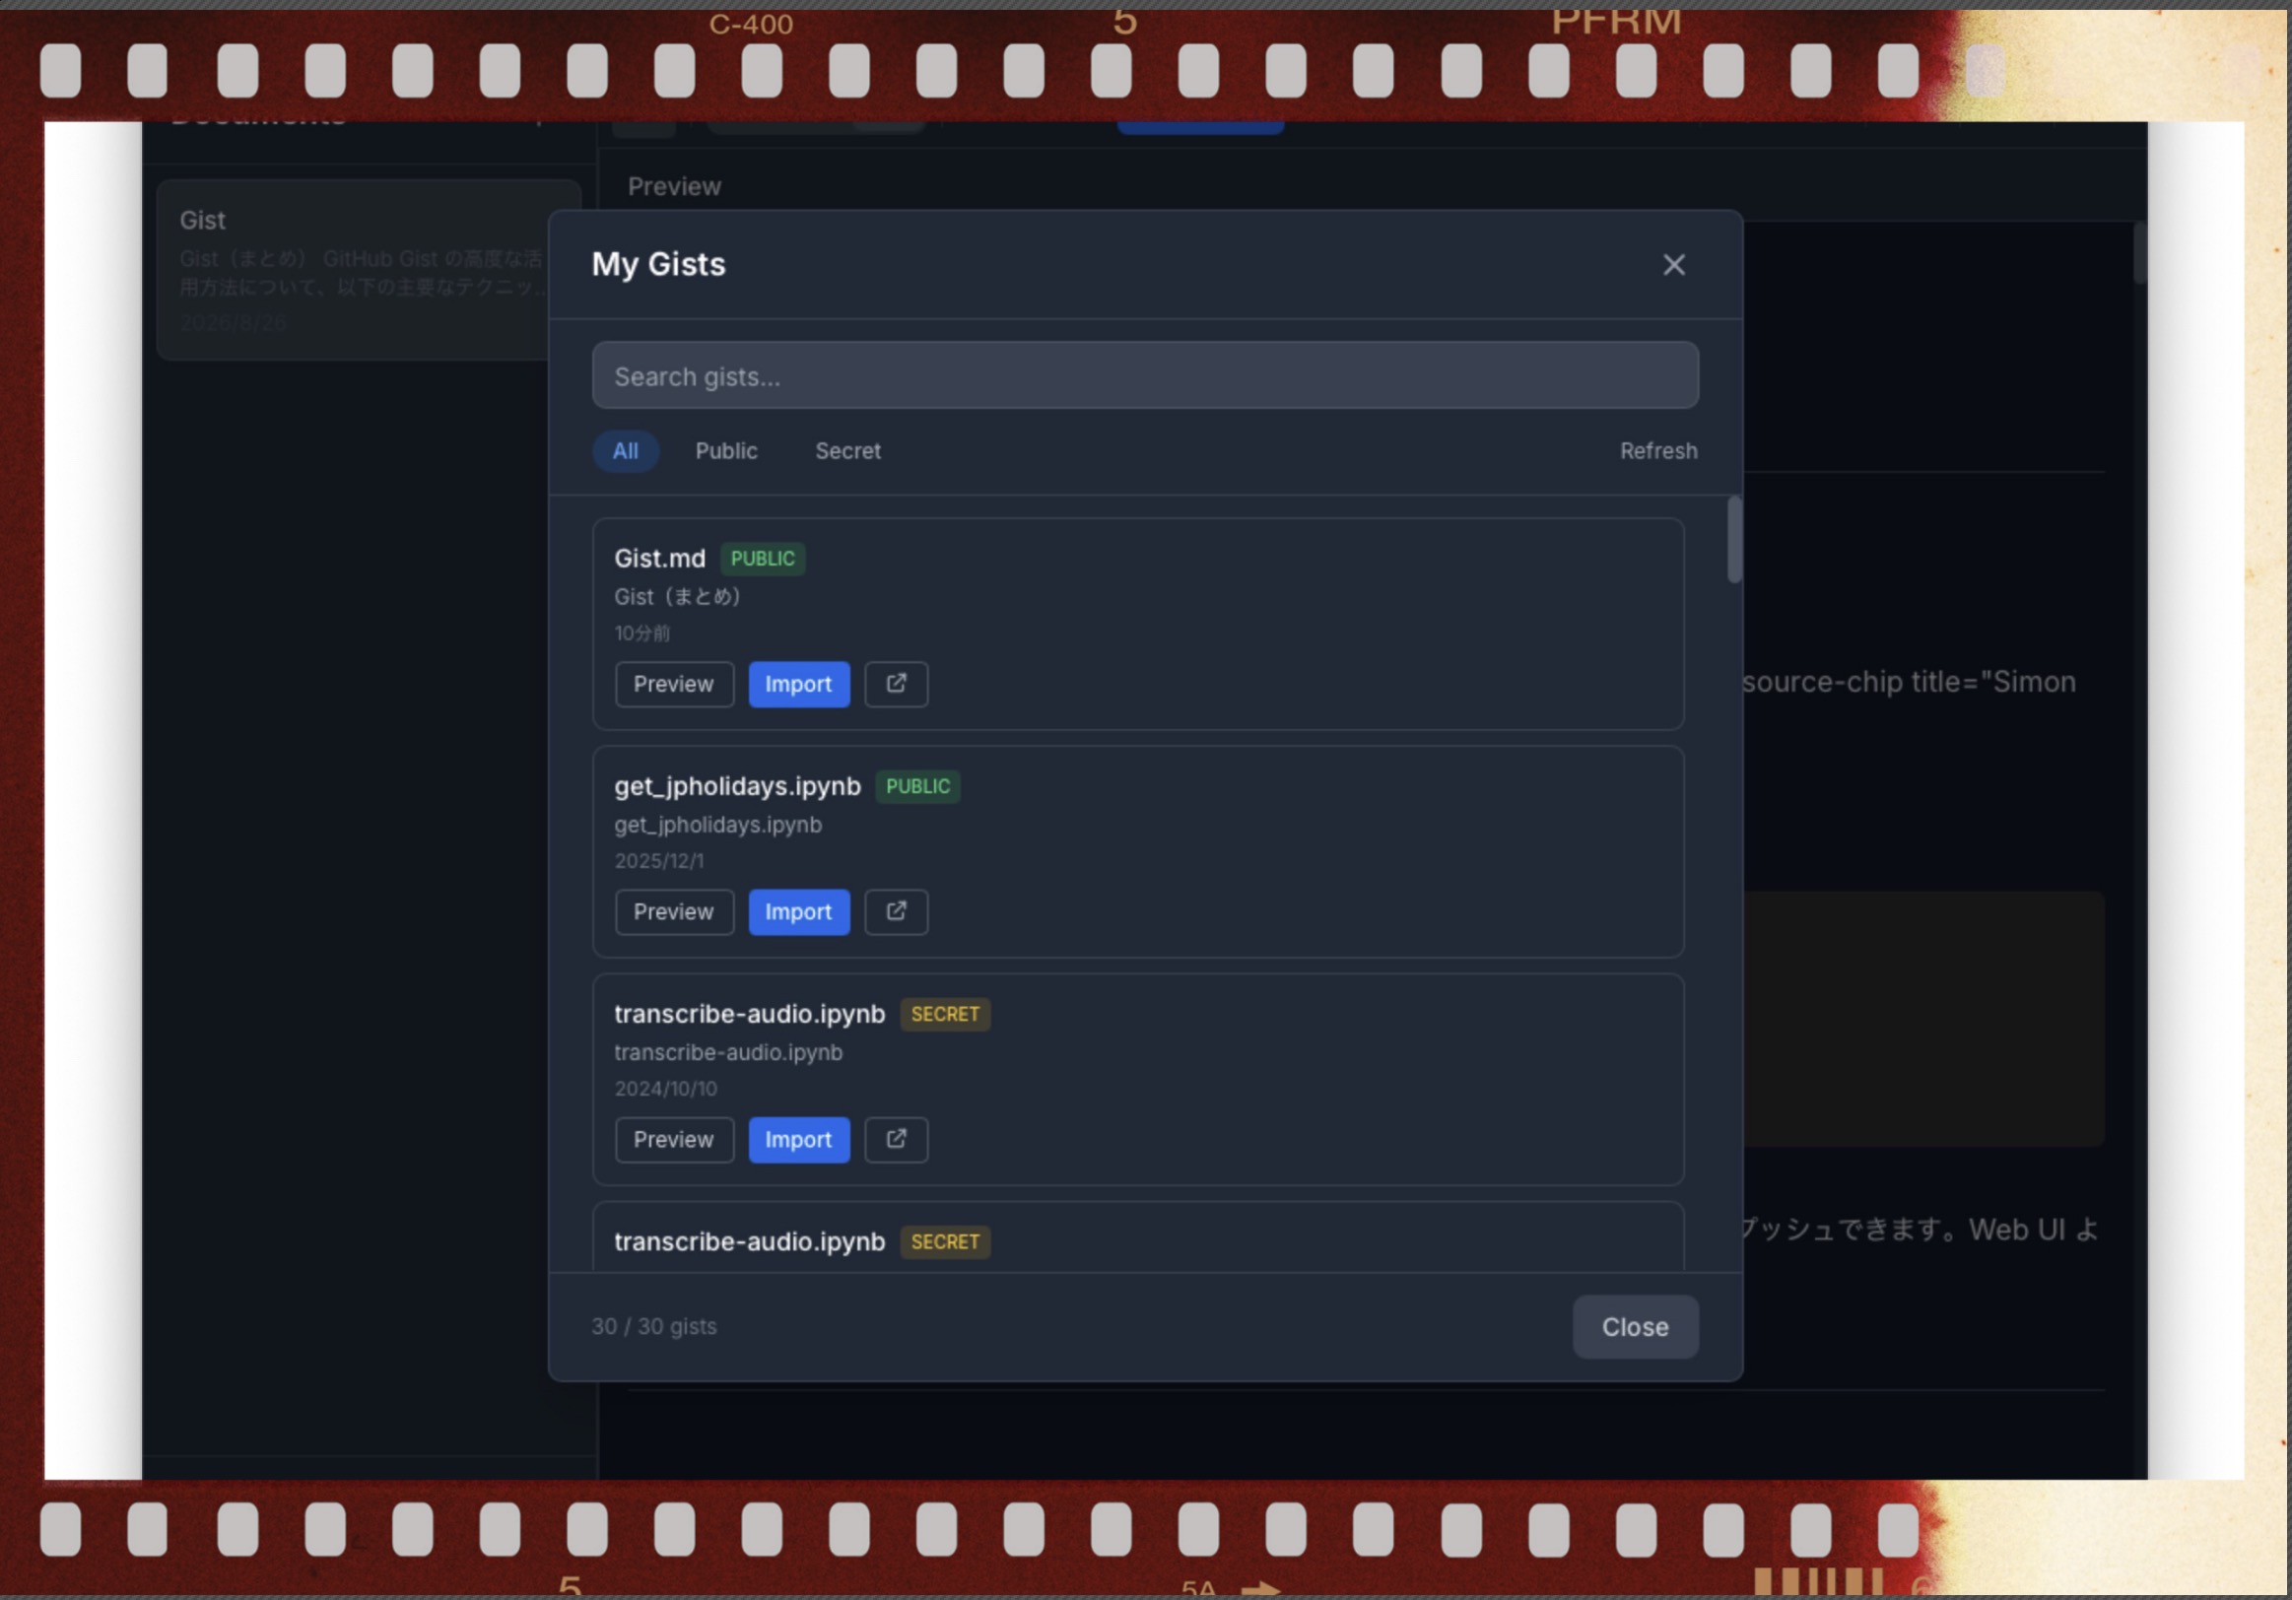Select the Gist document card in sidebar
Image resolution: width=2292 pixels, height=1600 pixels.
369,270
